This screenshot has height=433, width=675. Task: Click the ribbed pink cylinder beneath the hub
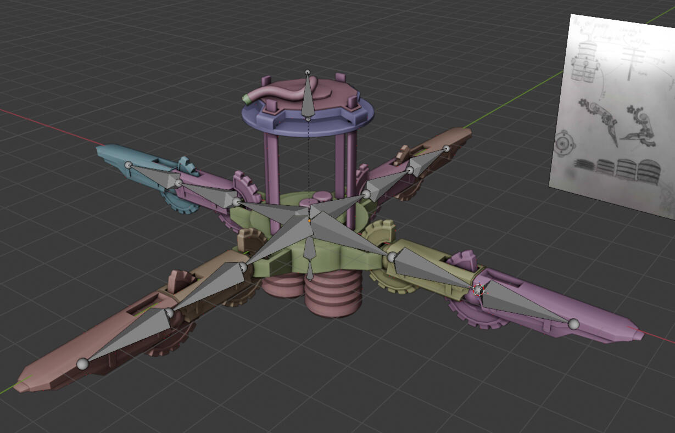pos(334,294)
